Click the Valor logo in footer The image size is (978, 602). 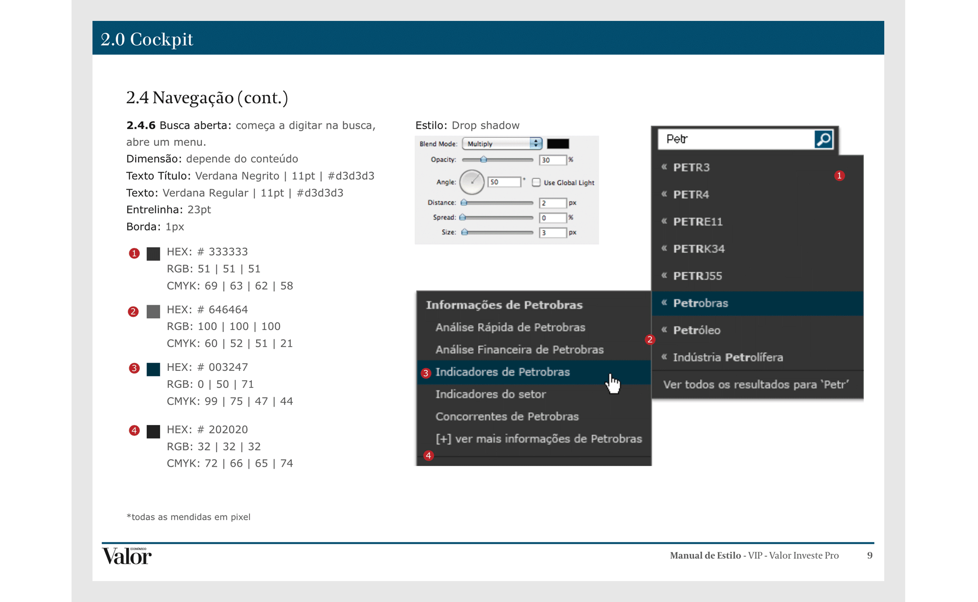(x=126, y=556)
